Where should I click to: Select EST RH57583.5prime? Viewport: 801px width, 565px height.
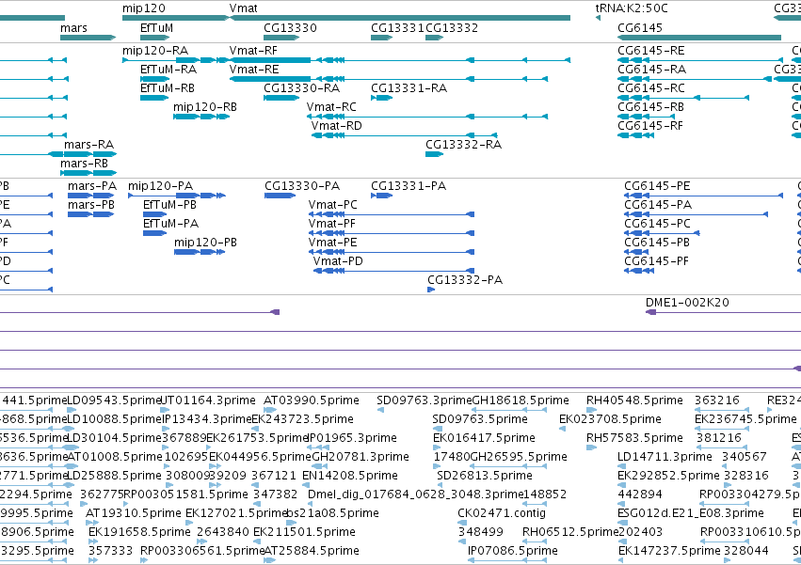point(634,438)
